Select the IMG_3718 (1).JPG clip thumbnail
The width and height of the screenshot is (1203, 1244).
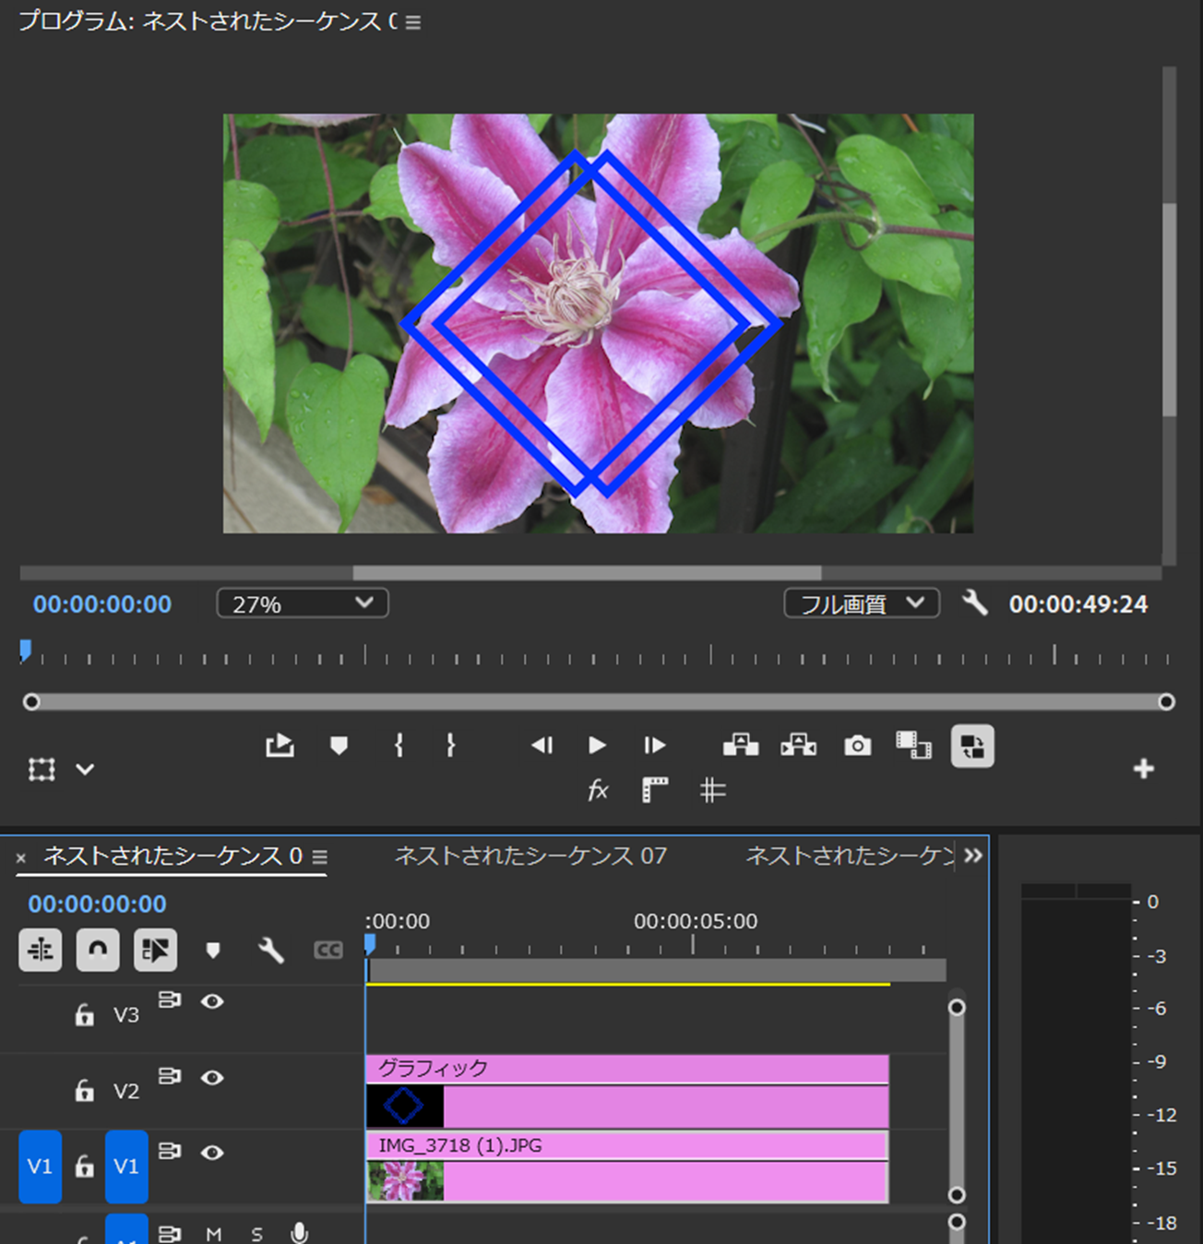(x=403, y=1179)
